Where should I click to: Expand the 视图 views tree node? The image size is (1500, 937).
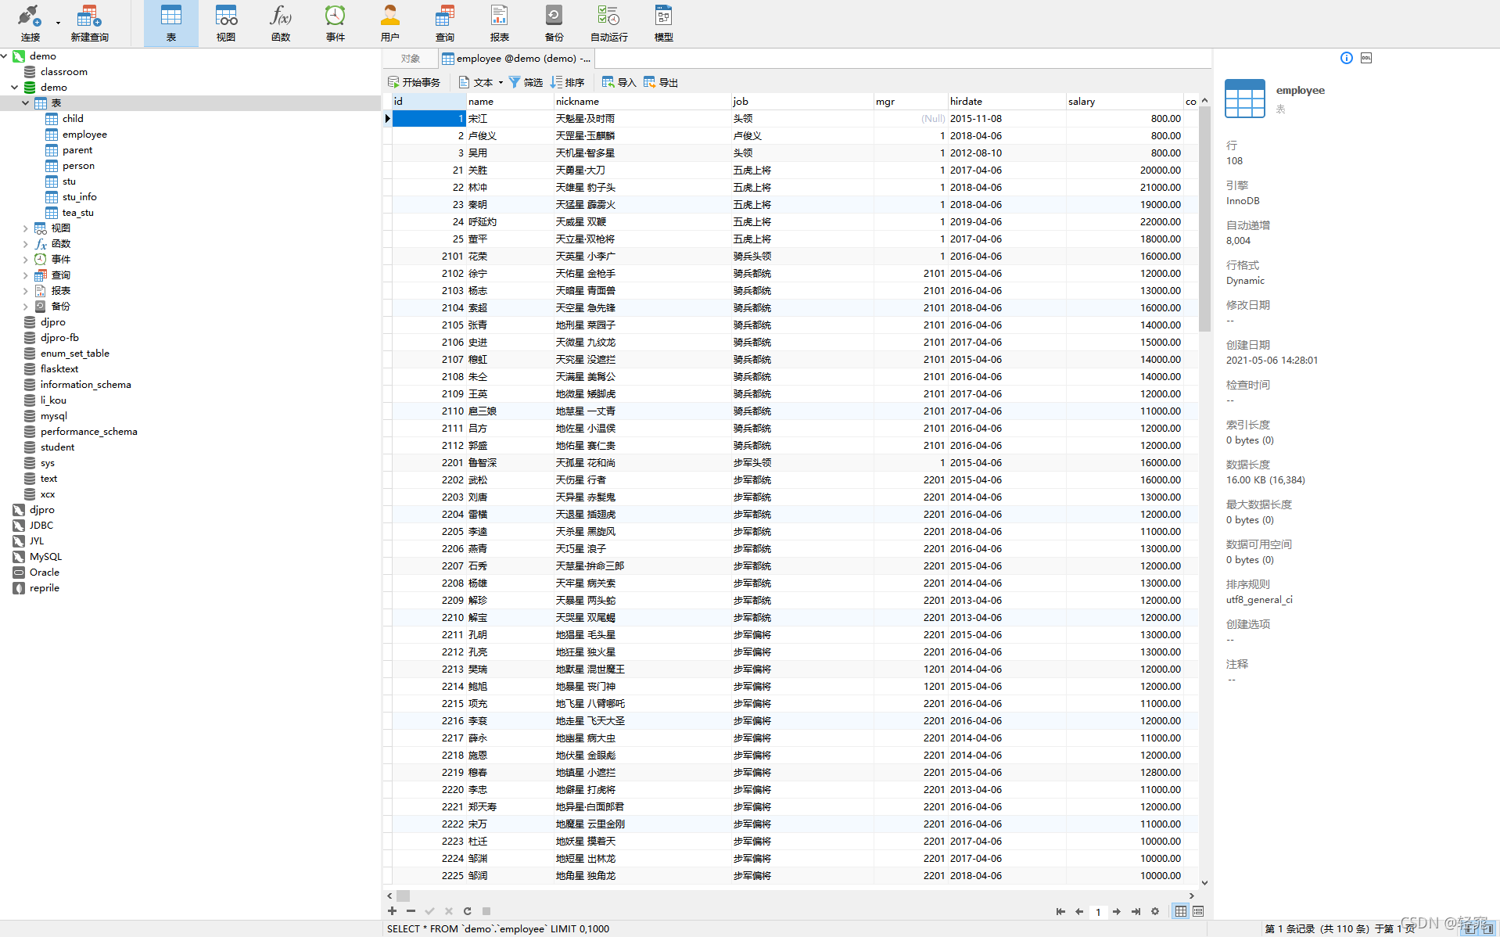pyautogui.click(x=26, y=228)
